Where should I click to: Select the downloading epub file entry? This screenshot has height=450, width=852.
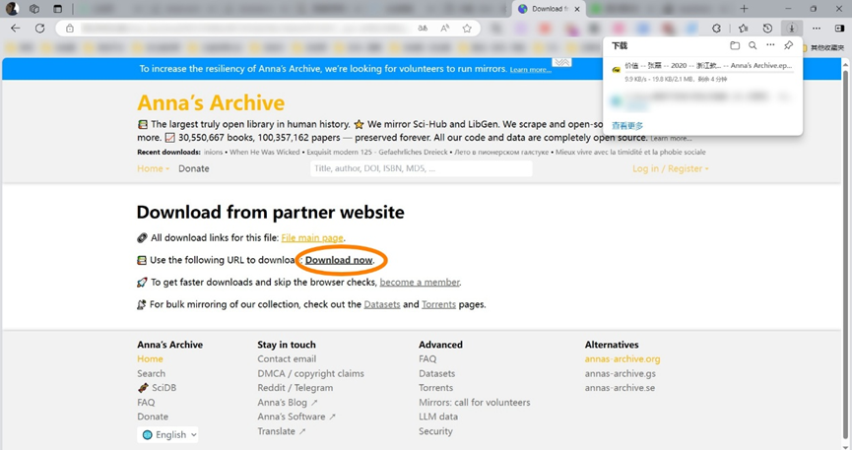(x=702, y=71)
